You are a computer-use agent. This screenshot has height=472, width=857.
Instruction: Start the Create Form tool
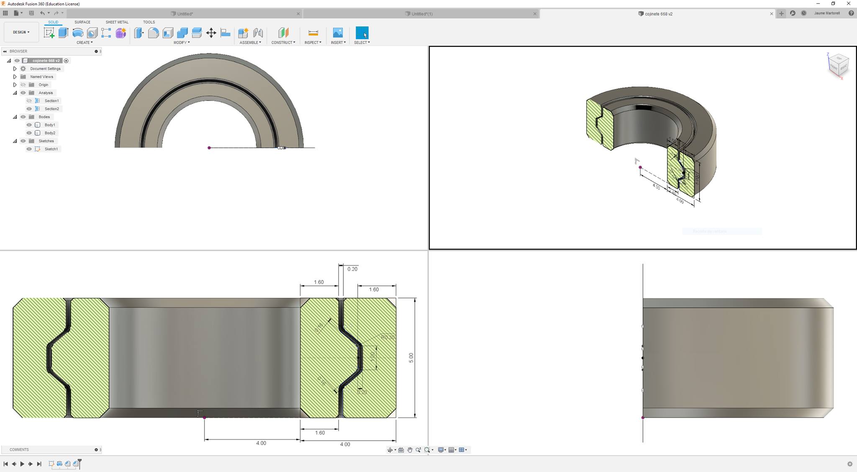point(121,33)
